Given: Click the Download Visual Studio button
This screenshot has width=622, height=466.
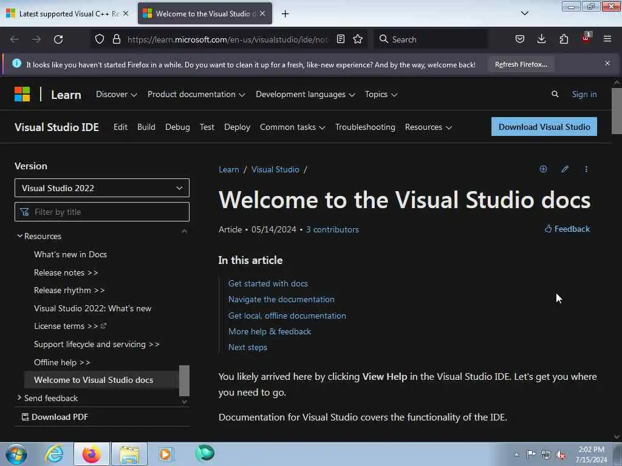Looking at the screenshot, I should pyautogui.click(x=544, y=126).
